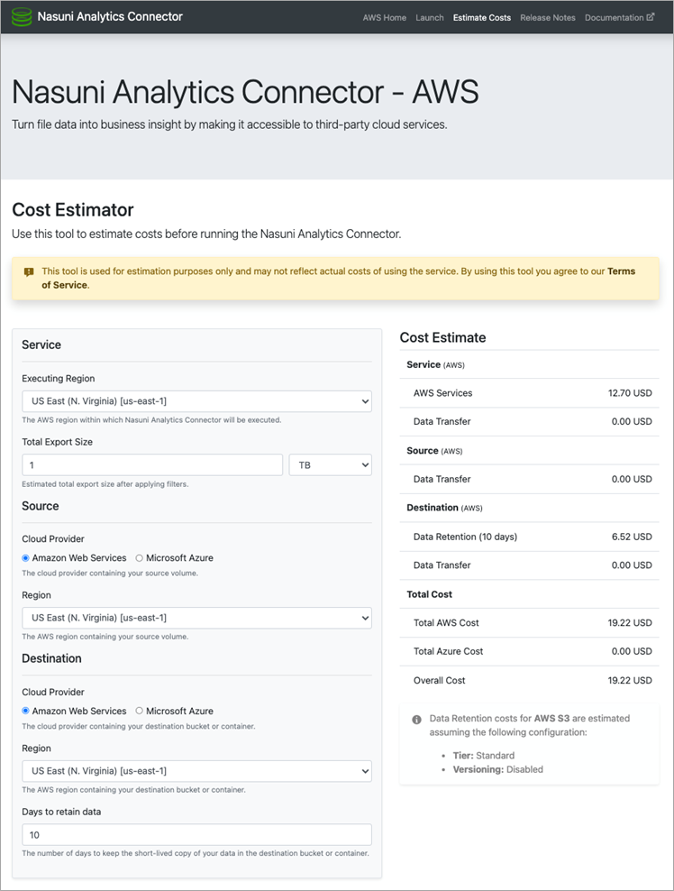674x891 pixels.
Task: Click the external-link icon next to Documentation
Action: coord(651,17)
